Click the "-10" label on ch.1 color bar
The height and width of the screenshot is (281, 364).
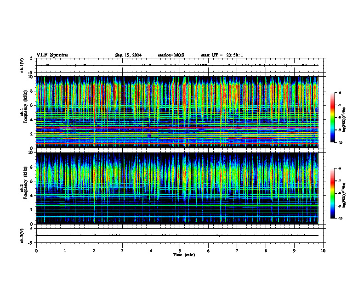(340, 143)
